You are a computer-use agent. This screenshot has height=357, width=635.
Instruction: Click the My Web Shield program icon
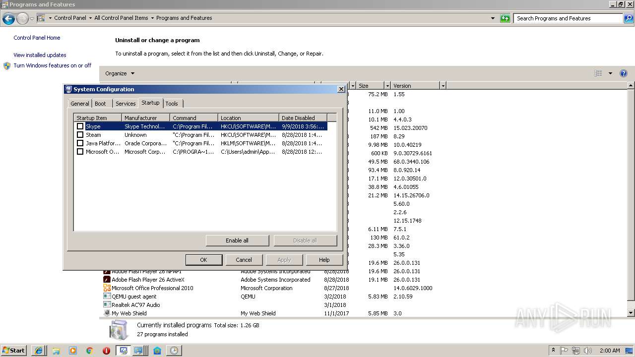coord(107,313)
